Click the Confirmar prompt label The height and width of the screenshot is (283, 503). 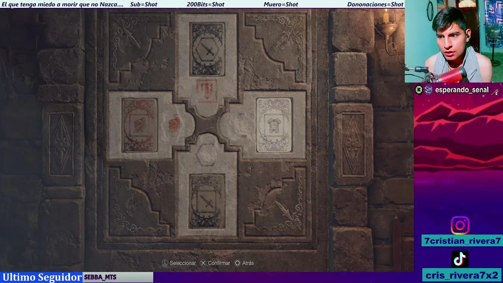click(219, 263)
